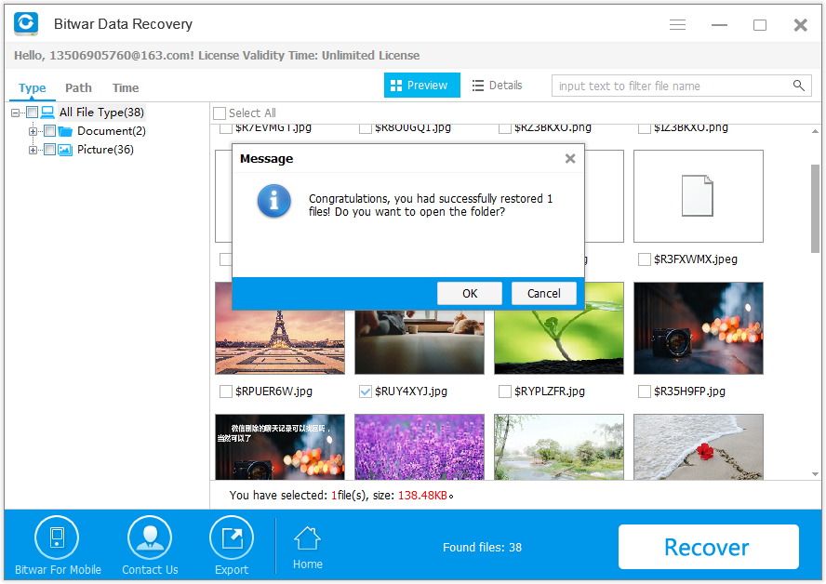Click Cancel in the Message dialog
The image size is (826, 584).
(543, 293)
